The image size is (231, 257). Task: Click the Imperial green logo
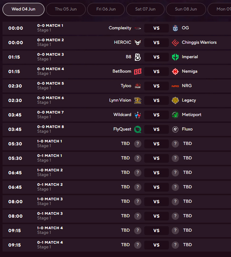point(175,57)
